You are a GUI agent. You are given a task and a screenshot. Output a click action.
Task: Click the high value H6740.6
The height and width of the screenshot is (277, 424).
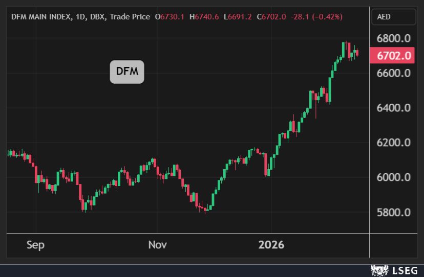pos(204,17)
